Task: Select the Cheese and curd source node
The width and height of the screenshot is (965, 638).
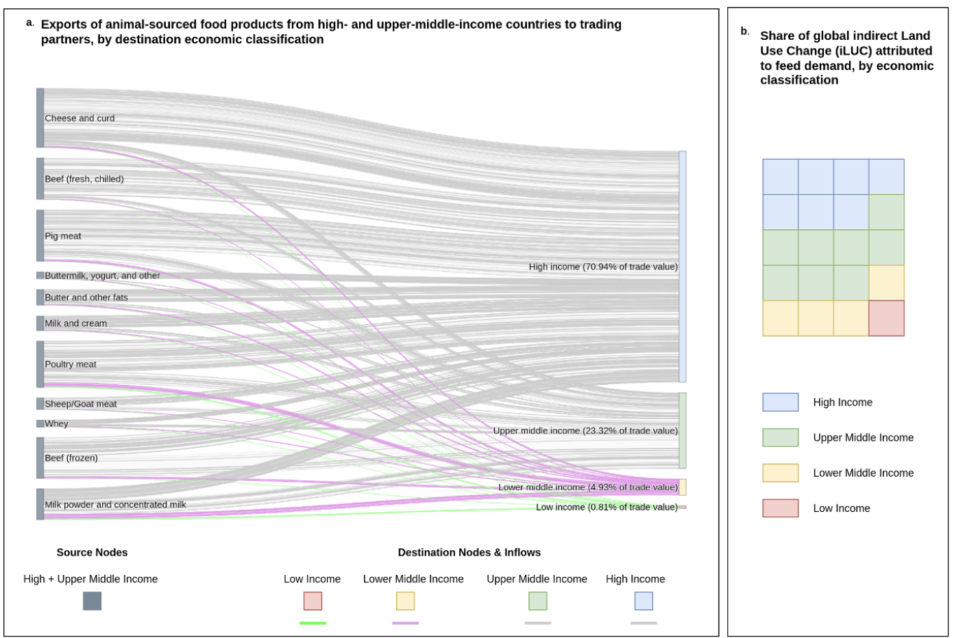Action: click(x=40, y=118)
